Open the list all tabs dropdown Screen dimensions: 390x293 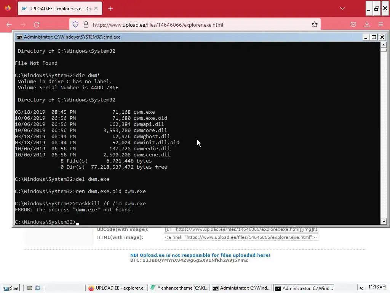point(342,8)
